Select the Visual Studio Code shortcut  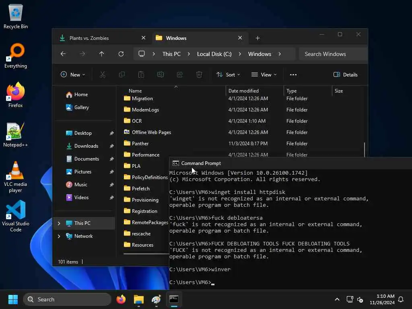tap(16, 216)
